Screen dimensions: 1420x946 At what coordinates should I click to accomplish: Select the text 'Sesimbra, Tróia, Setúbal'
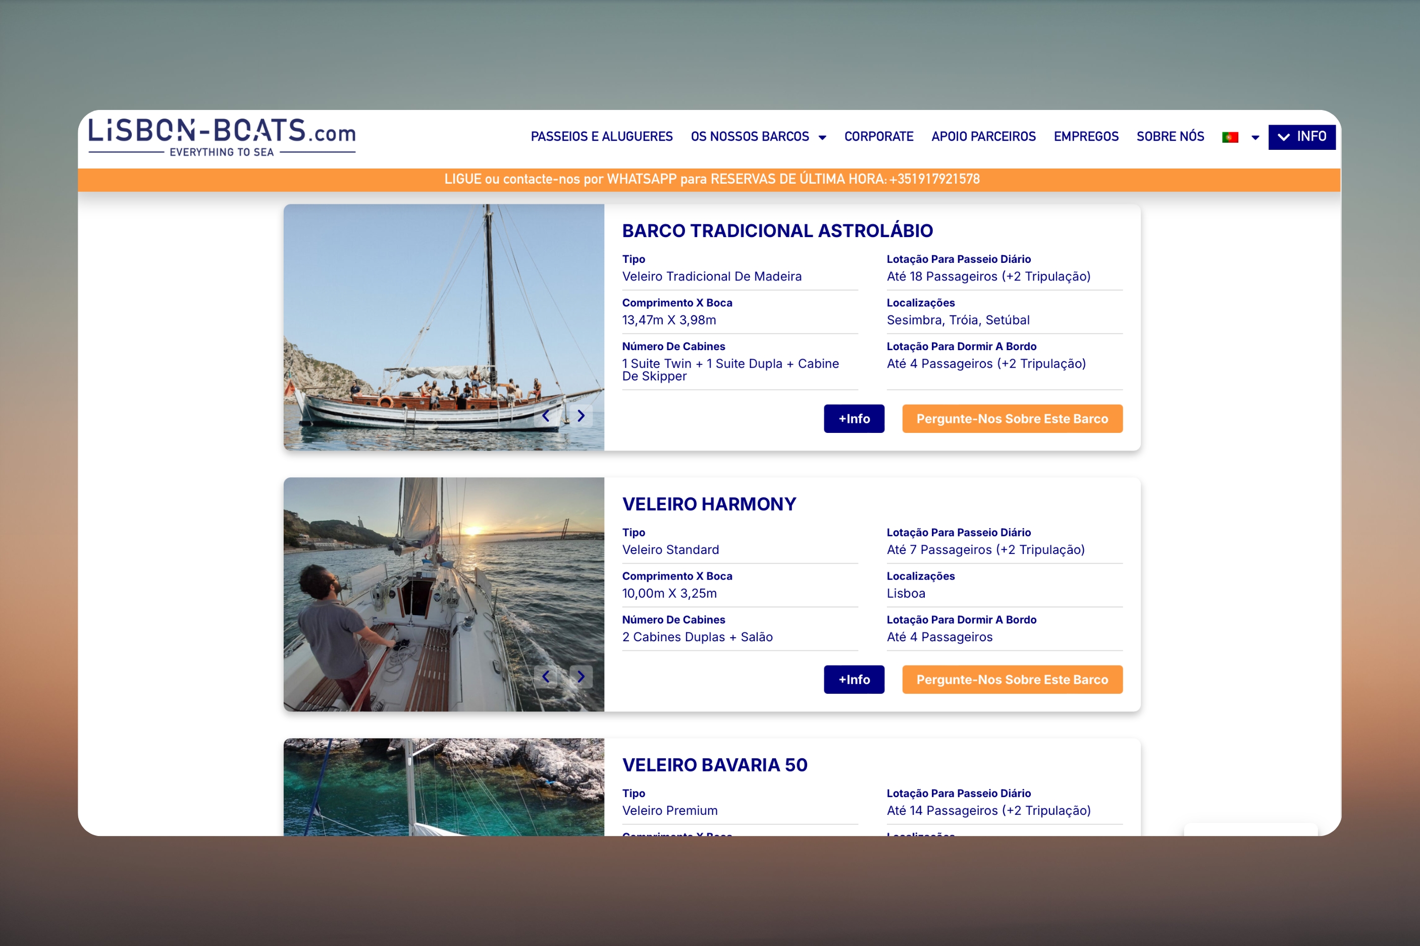tap(958, 320)
